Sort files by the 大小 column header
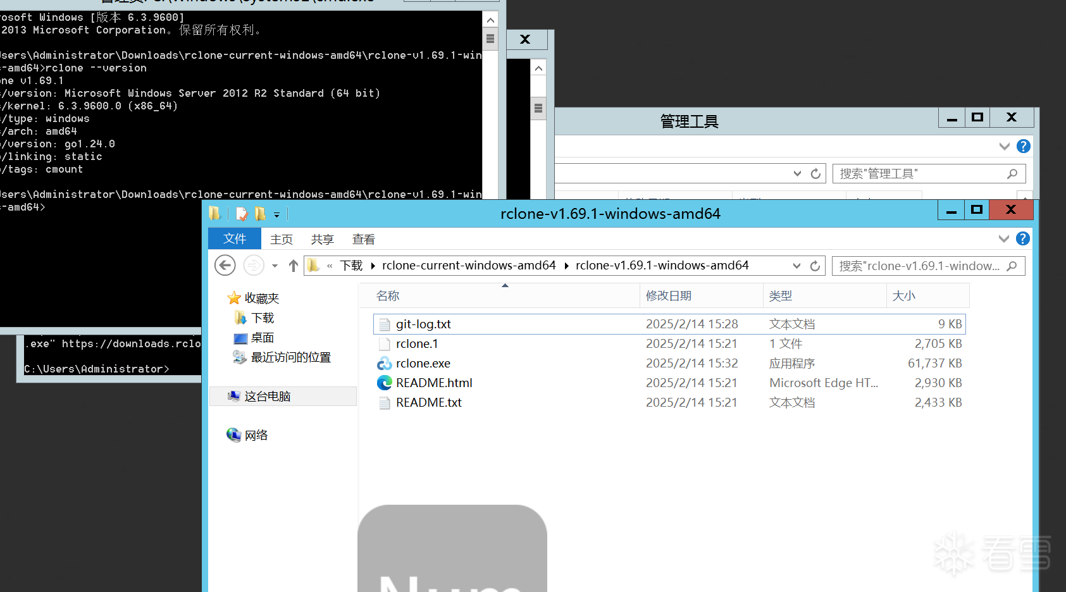 point(928,296)
